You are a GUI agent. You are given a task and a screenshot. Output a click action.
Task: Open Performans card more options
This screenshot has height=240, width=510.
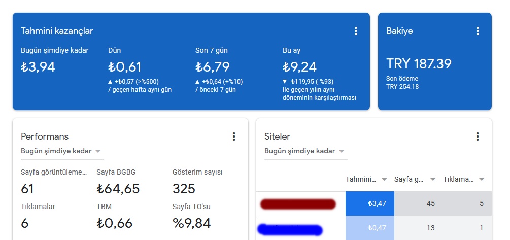pyautogui.click(x=233, y=136)
